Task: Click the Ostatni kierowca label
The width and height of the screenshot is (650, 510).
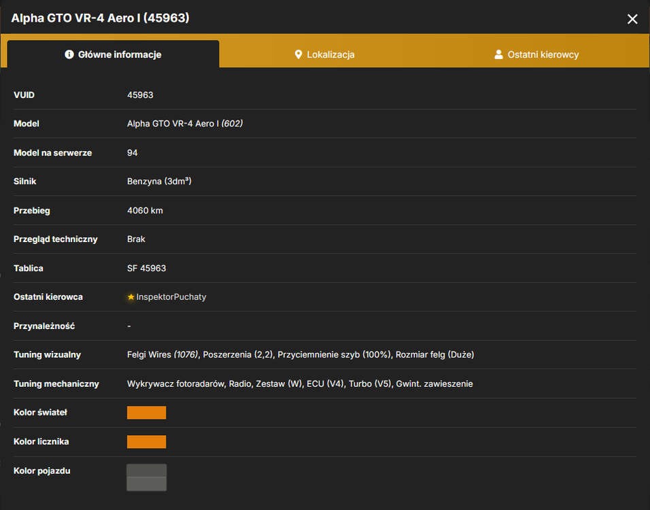Action: [x=48, y=297]
